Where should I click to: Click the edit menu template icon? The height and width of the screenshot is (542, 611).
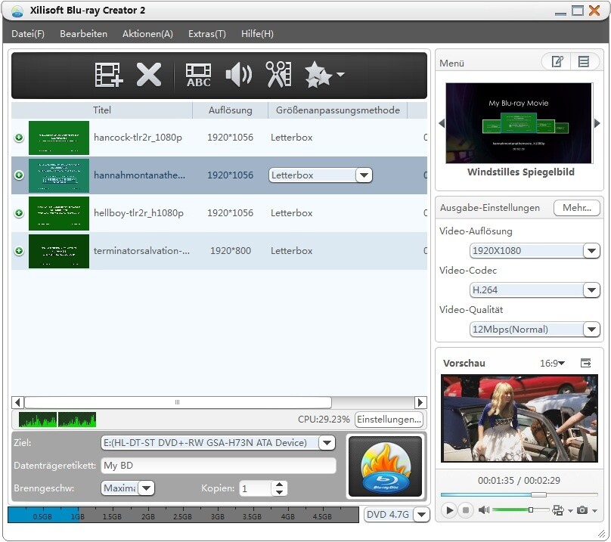point(557,61)
